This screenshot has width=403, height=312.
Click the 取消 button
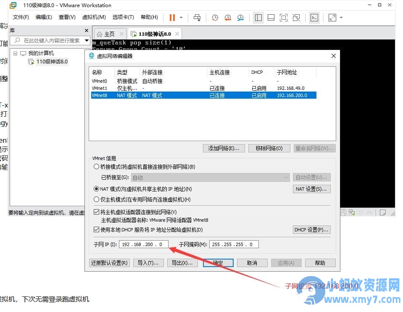(x=252, y=263)
